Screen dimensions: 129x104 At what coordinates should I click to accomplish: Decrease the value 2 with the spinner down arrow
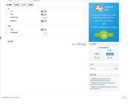click(x=46, y=34)
